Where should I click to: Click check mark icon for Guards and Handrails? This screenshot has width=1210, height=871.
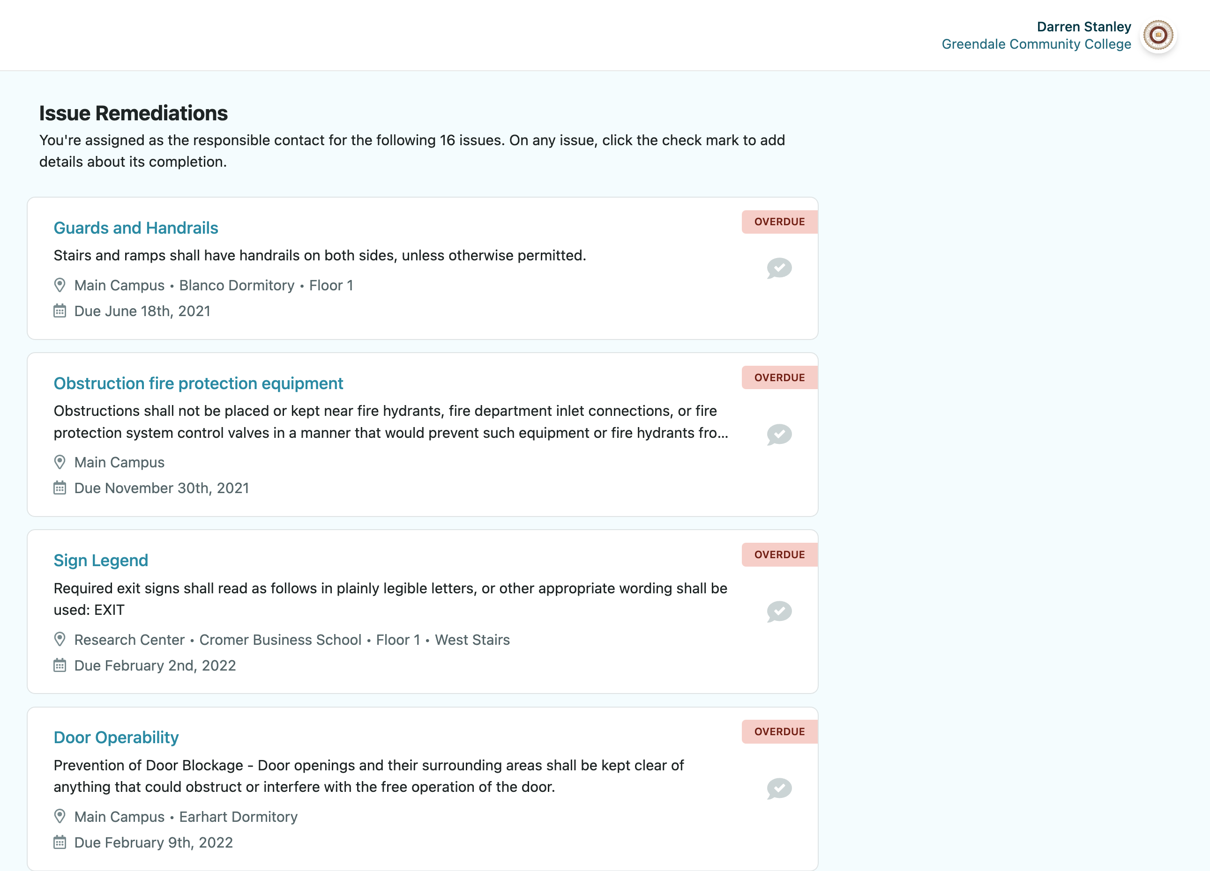click(779, 267)
